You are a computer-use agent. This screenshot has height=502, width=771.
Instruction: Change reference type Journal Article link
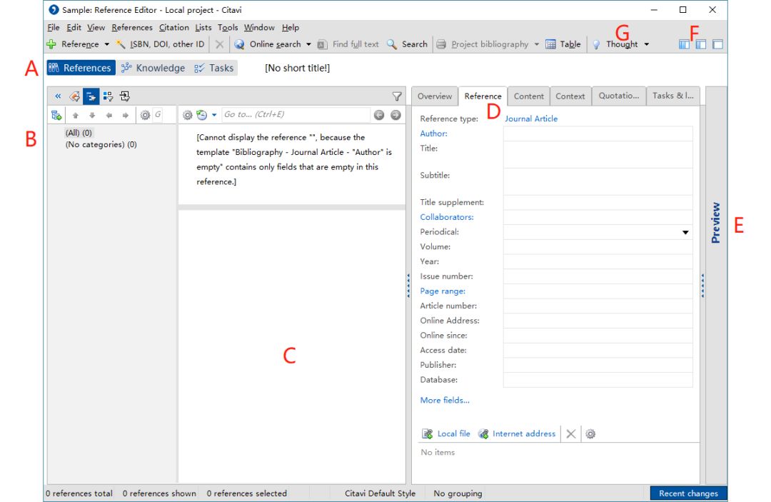click(x=531, y=119)
